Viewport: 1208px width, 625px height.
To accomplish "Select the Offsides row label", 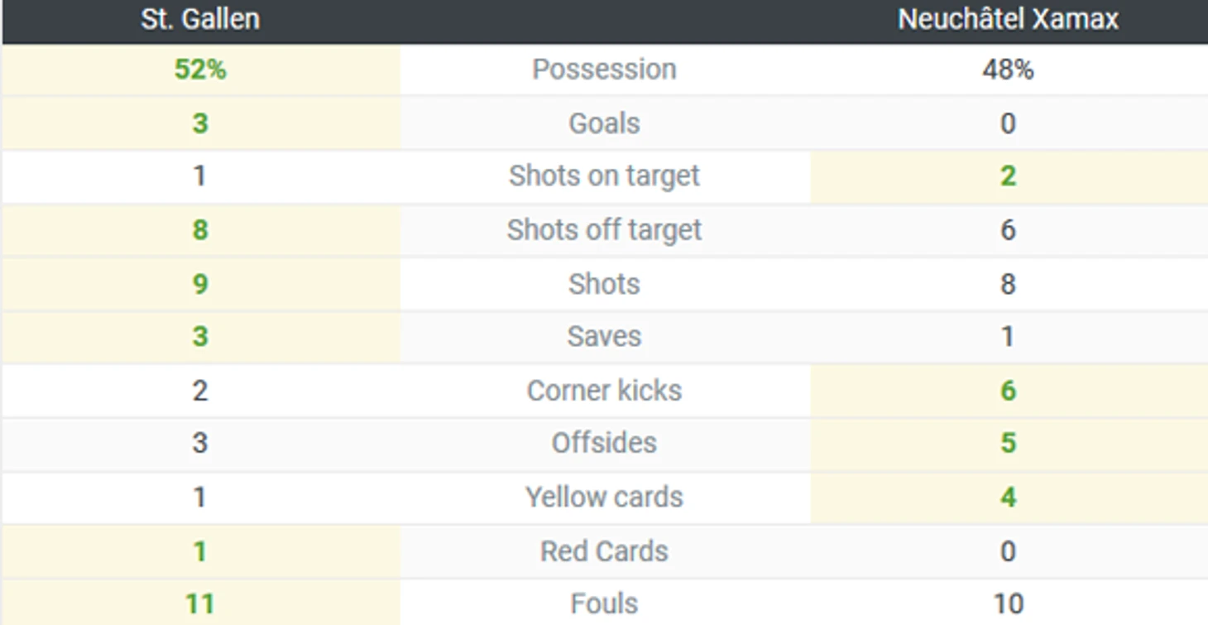I will 604,444.
